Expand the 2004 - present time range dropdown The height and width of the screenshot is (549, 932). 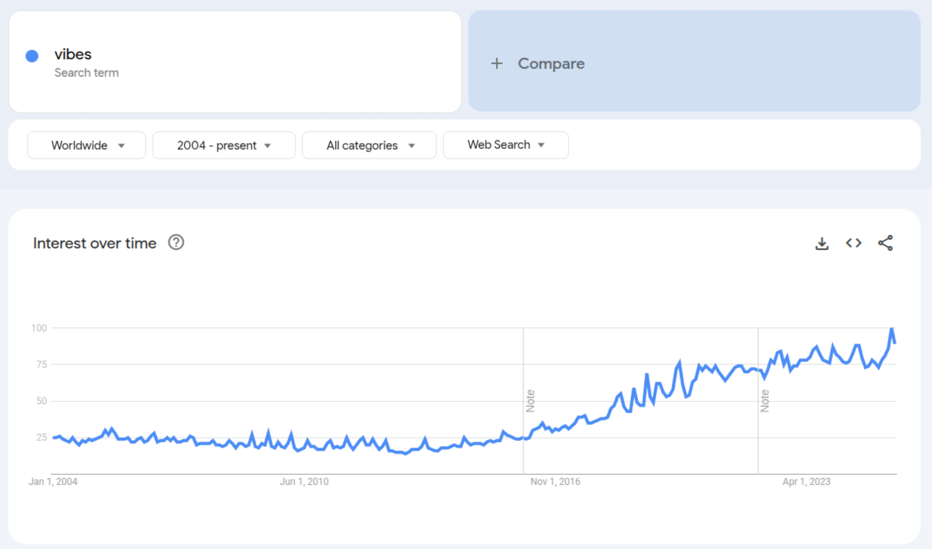(224, 146)
